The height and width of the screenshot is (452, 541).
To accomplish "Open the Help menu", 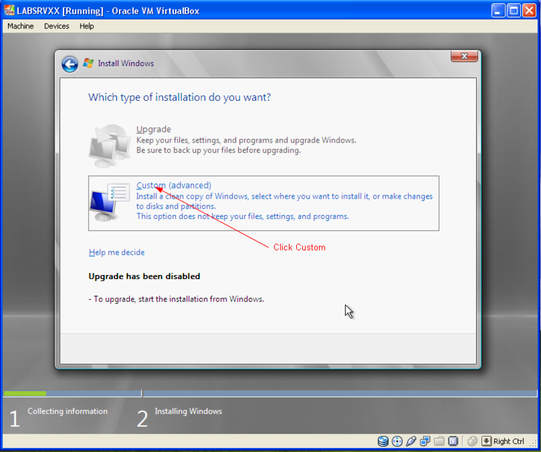I will coord(87,26).
